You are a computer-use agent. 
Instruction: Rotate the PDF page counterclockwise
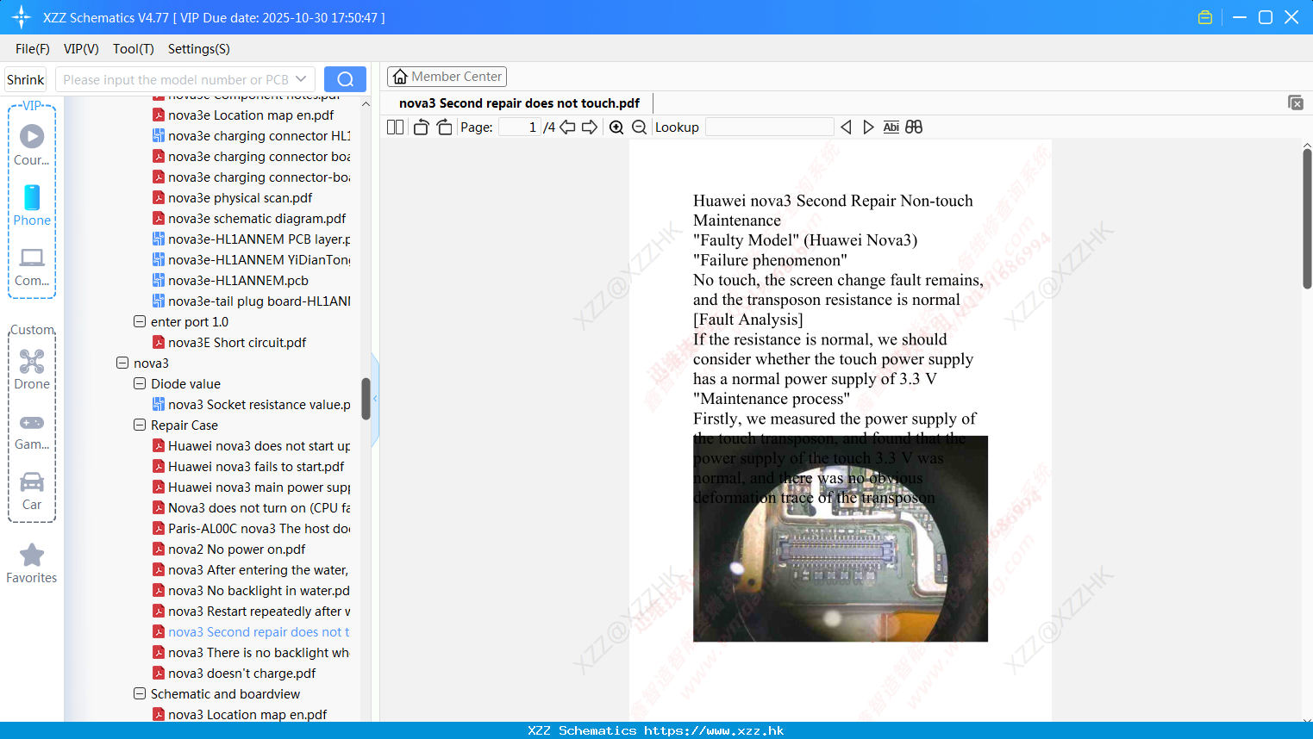pyautogui.click(x=421, y=127)
